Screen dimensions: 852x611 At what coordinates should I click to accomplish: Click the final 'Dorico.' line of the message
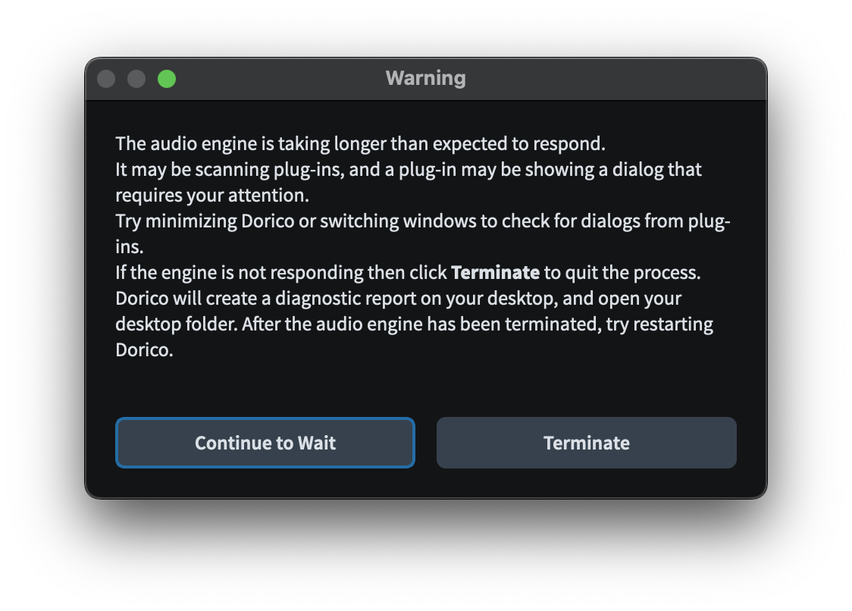click(x=144, y=350)
